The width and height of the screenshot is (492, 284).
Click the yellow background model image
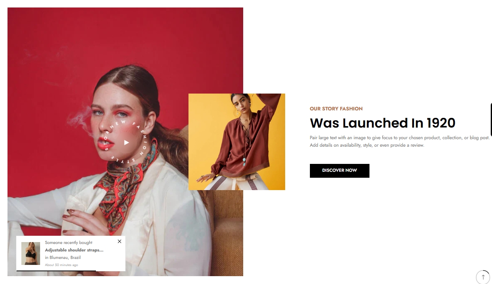coord(237,142)
